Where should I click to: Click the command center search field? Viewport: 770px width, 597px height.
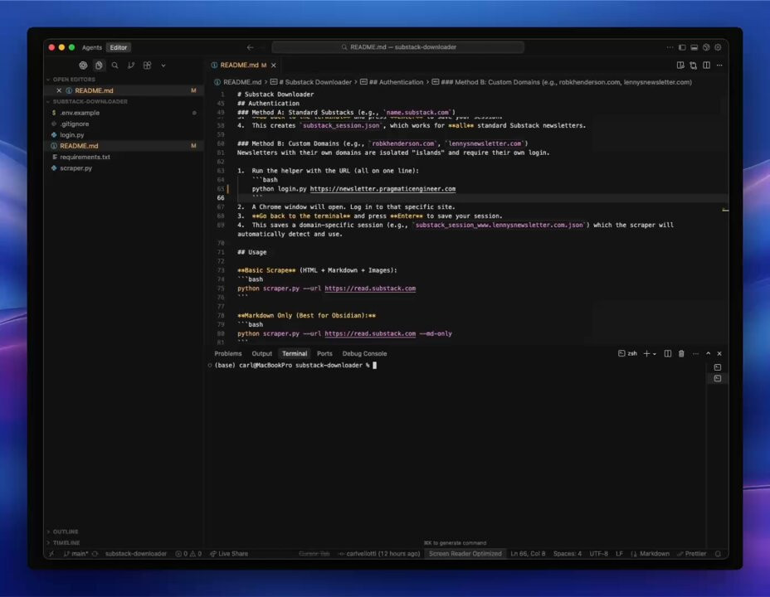pyautogui.click(x=397, y=47)
